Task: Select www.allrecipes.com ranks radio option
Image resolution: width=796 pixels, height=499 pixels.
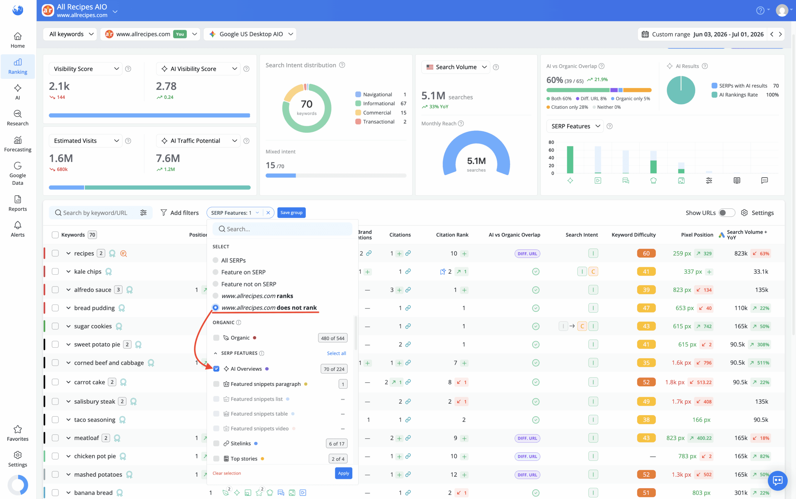Action: 215,296
